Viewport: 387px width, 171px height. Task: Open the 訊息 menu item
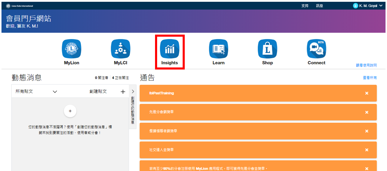(320, 6)
